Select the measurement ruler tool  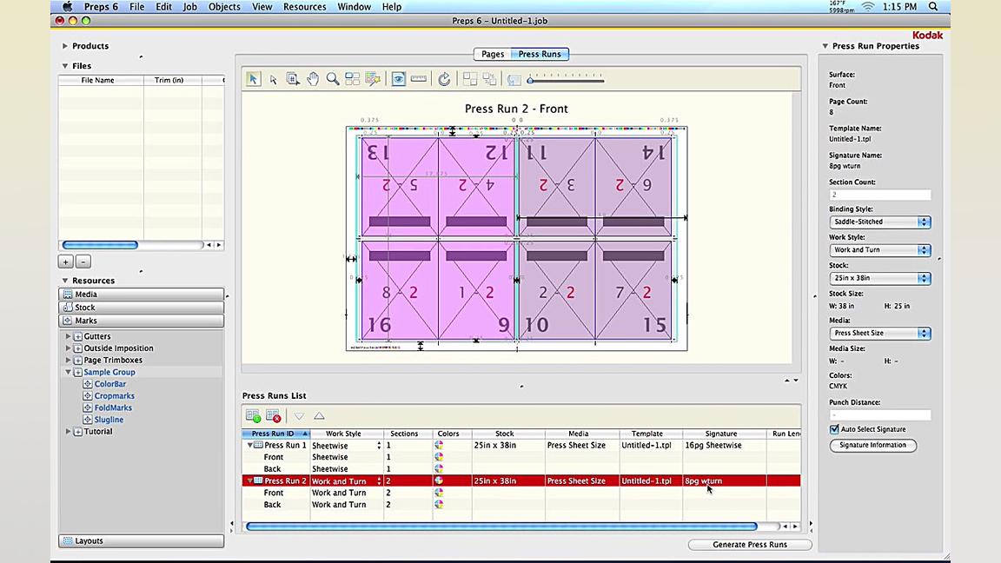[x=418, y=79]
